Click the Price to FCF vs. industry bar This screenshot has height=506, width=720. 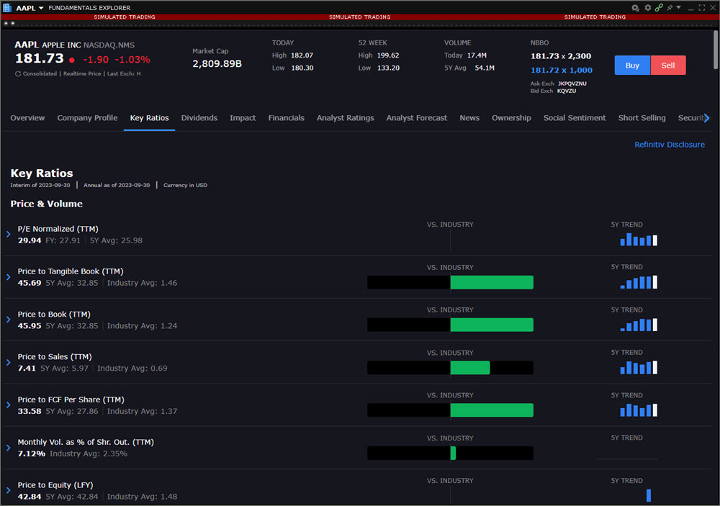click(x=451, y=410)
